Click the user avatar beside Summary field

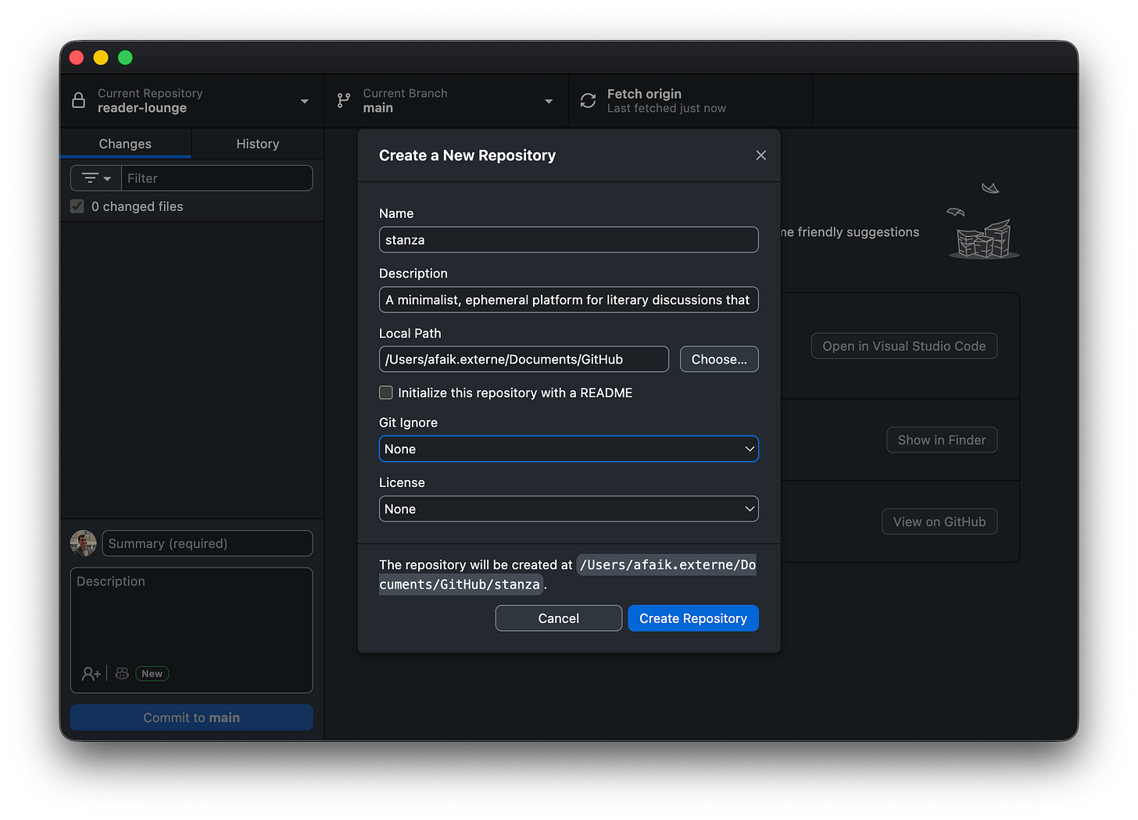[83, 542]
